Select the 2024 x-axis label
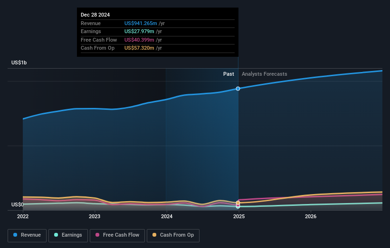This screenshot has height=248, width=390. tap(167, 216)
